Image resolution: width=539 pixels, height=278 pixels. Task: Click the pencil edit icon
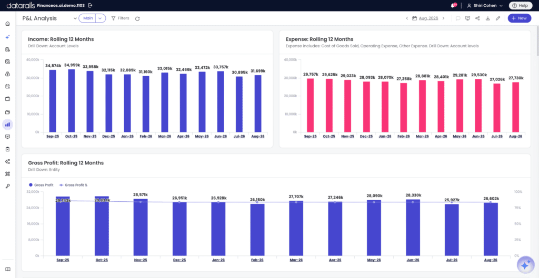point(497,18)
